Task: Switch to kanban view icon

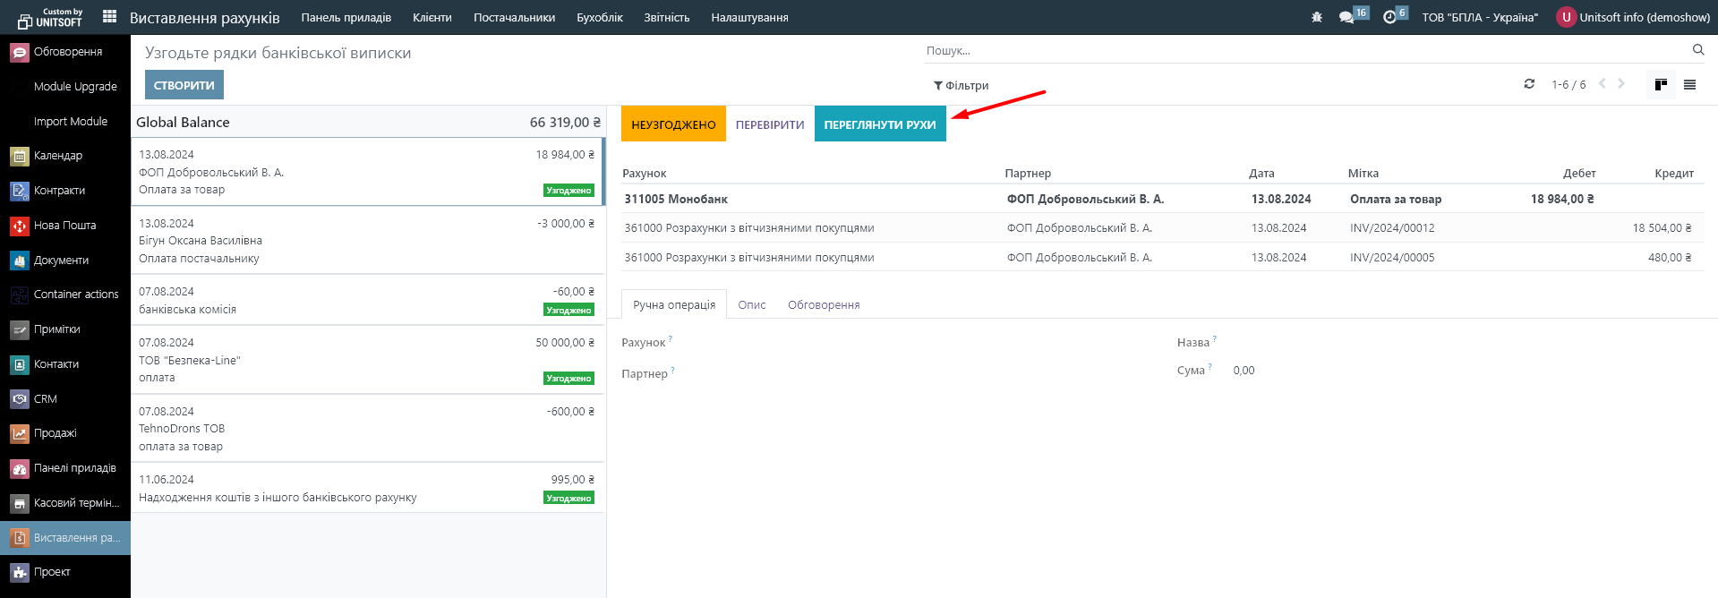Action: [x=1661, y=85]
